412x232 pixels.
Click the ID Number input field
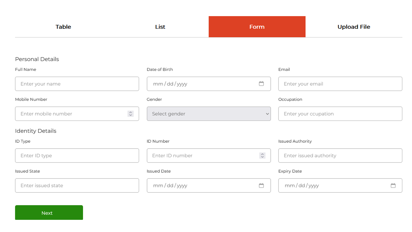point(203,156)
